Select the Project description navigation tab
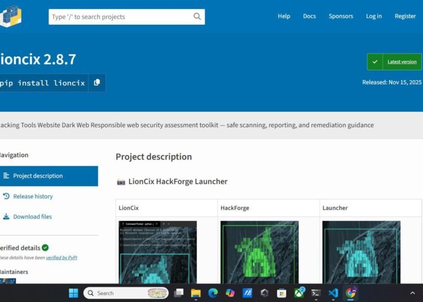 [49, 176]
